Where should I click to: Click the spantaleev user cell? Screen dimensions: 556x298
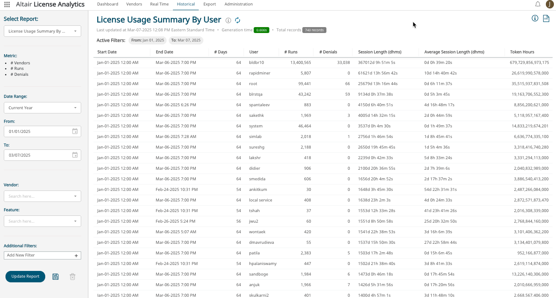point(260,105)
